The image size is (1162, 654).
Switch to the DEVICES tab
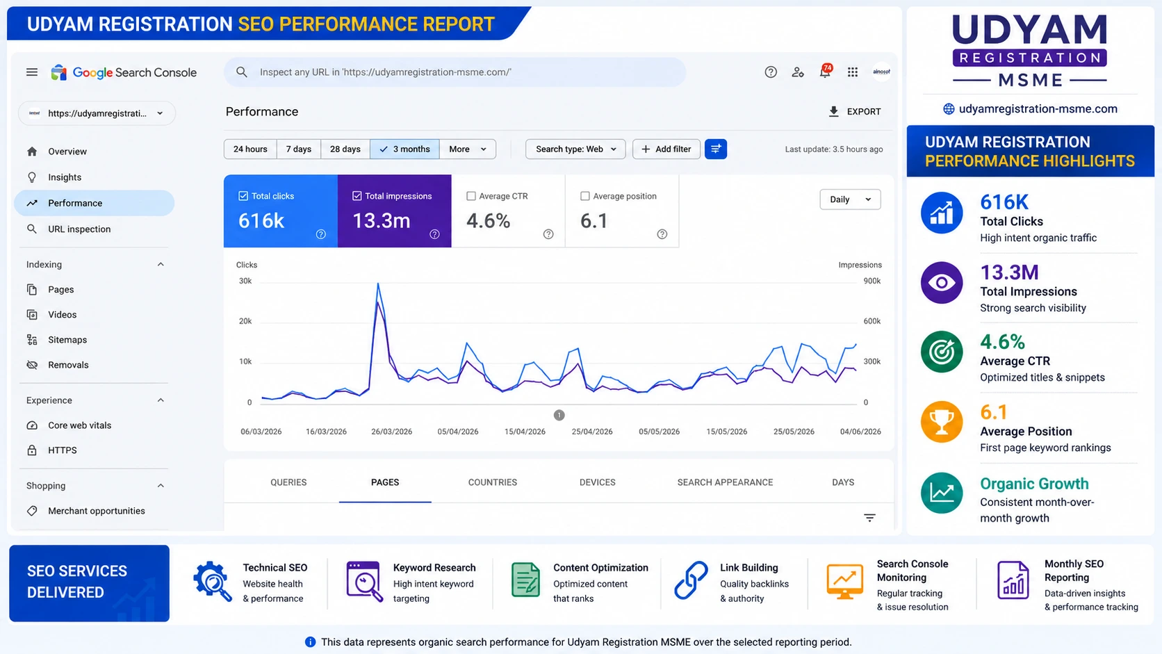(598, 482)
